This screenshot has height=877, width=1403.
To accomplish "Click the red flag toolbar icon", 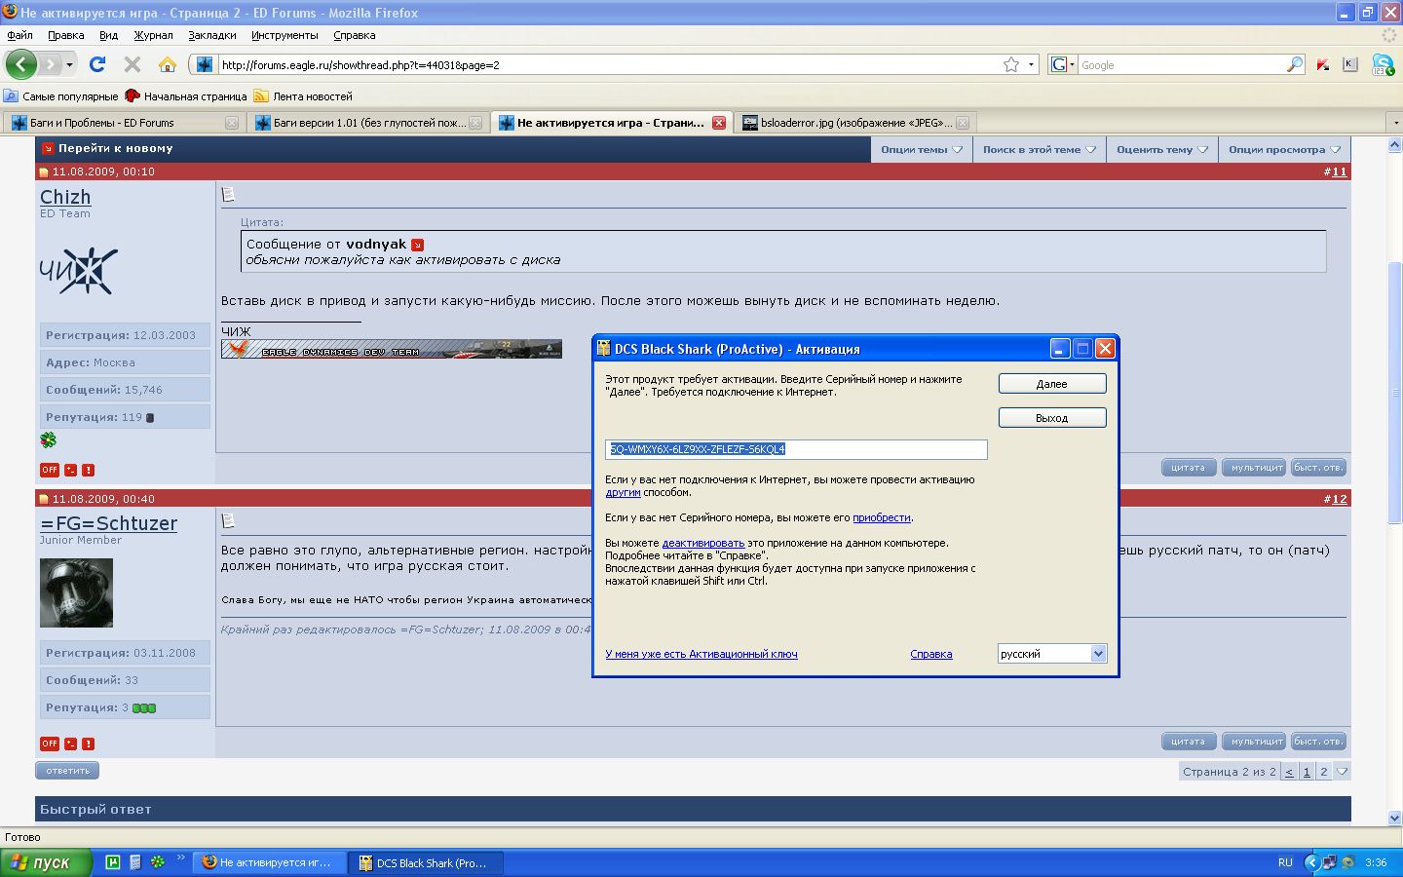I will (1323, 64).
